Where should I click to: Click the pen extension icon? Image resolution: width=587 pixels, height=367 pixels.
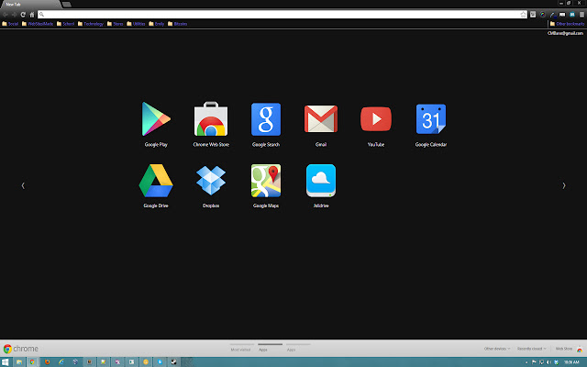552,15
